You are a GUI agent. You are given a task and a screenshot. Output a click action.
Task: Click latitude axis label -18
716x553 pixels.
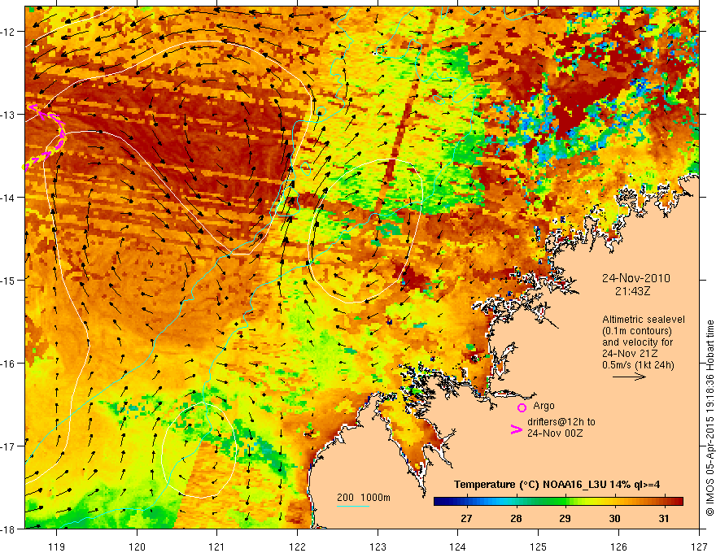pyautogui.click(x=8, y=529)
